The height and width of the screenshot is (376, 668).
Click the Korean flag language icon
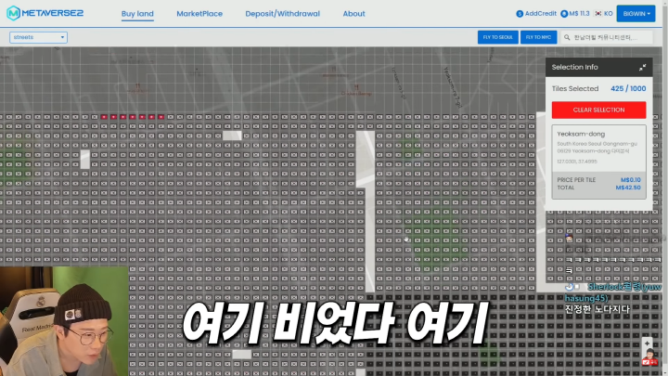[x=597, y=14]
